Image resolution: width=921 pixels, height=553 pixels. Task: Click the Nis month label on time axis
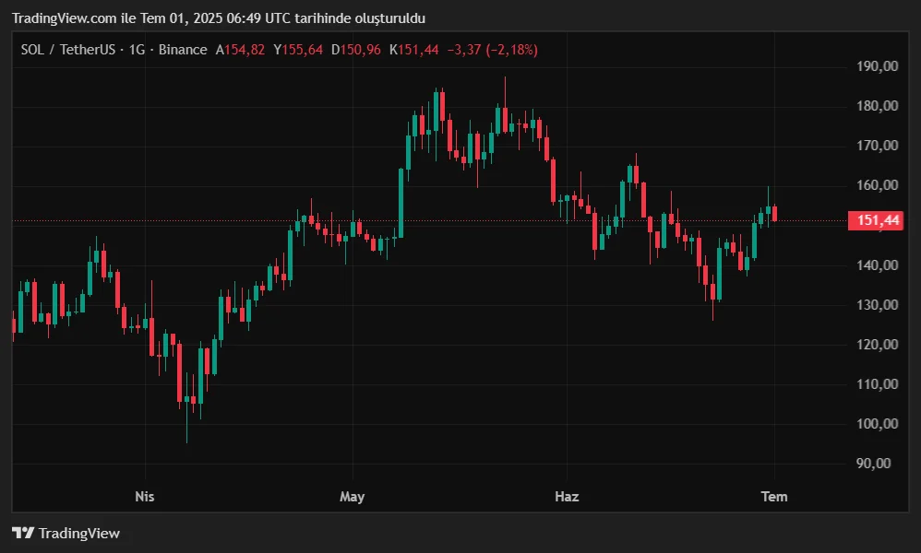click(x=145, y=497)
